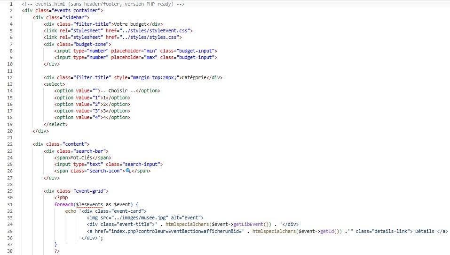Click the text 'Détails' on line 35
The height and width of the screenshot is (255, 450).
click(425, 231)
